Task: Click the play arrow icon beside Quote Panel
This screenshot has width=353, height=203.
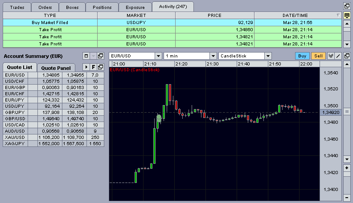Action: click(x=86, y=67)
